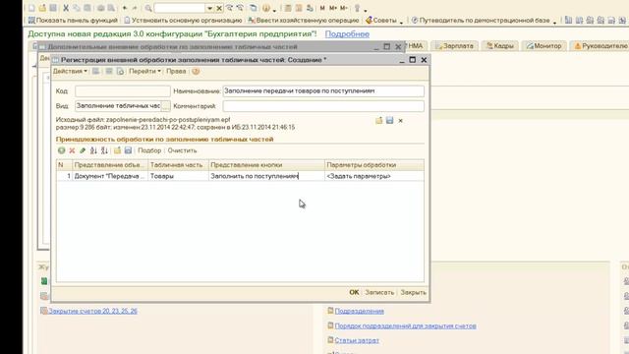This screenshot has height=354, width=629.
Task: Click the Записать button
Action: point(379,292)
